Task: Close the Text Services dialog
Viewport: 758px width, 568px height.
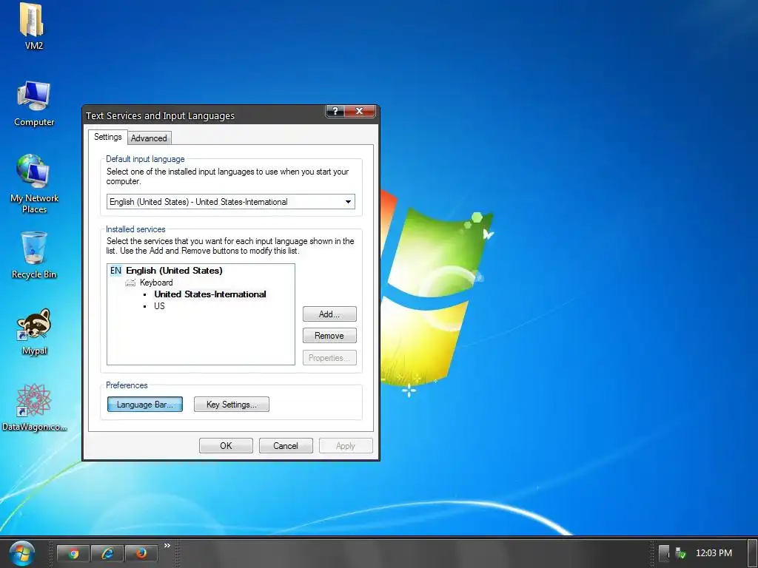Action: click(359, 111)
